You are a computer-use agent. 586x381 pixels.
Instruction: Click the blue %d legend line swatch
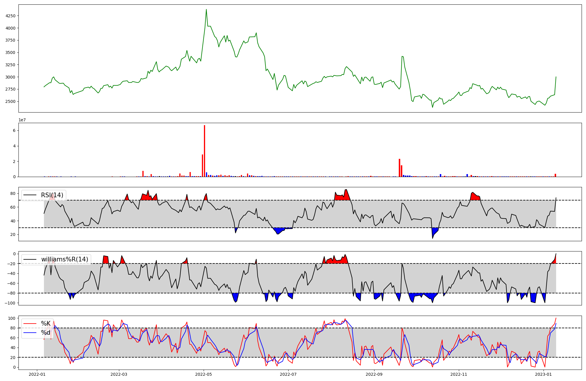click(x=30, y=333)
